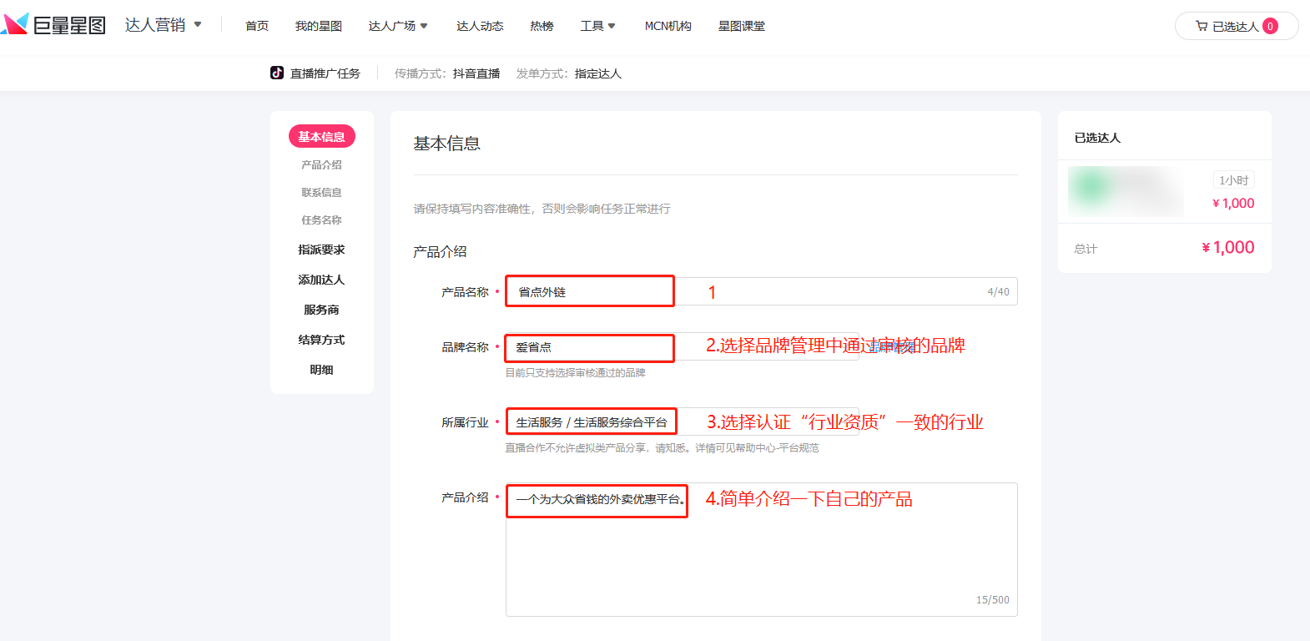This screenshot has width=1310, height=641.
Task: Click the 巨量星图 logo
Action: [53, 25]
